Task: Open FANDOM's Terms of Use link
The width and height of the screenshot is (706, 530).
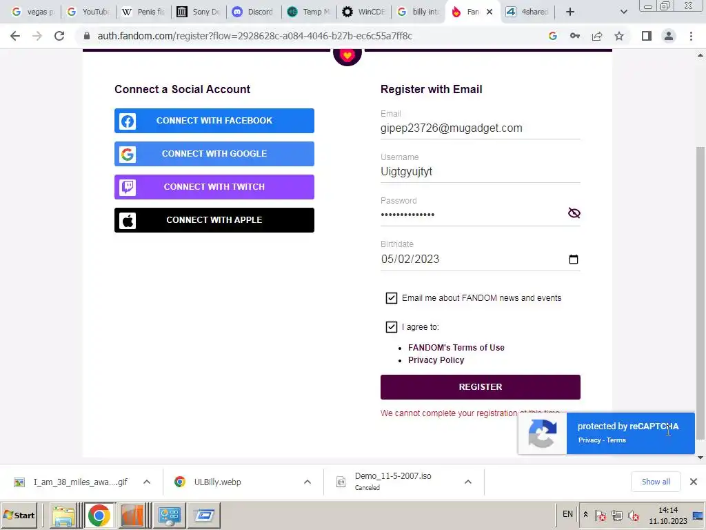Action: (x=456, y=348)
